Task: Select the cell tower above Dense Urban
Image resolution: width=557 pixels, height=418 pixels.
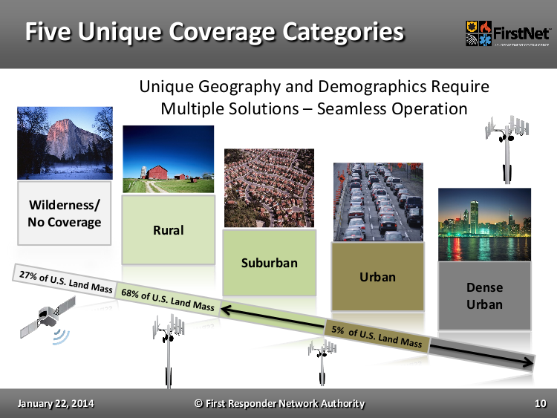Action: [507, 149]
